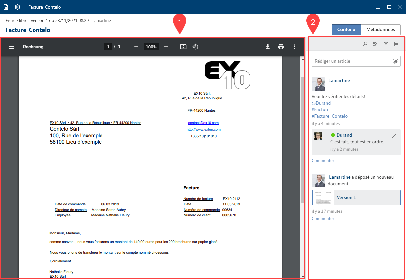The height and width of the screenshot is (280, 406).
Task: Rotate the document counterclockwise
Action: point(195,47)
